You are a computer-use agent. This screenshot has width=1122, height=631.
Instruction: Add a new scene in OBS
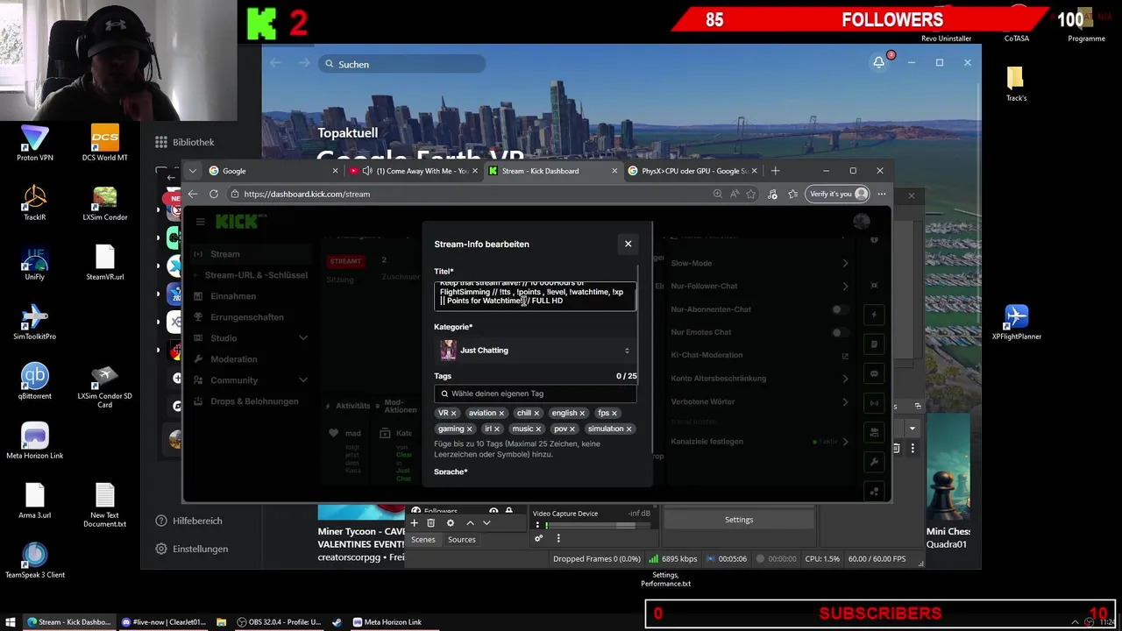click(x=414, y=523)
